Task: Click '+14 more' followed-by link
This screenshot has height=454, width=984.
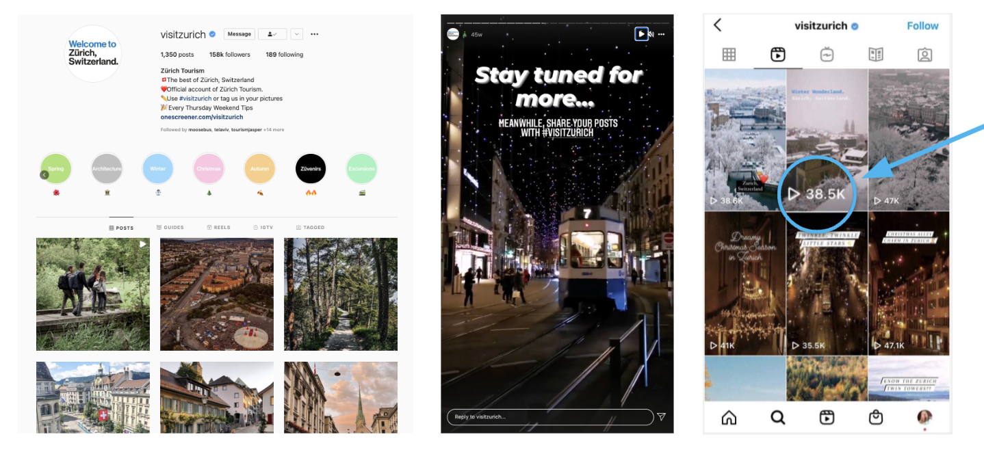Action: 273,129
